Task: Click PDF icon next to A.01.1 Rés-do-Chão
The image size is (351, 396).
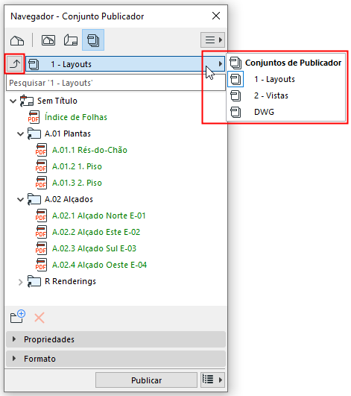Action: pyautogui.click(x=41, y=150)
